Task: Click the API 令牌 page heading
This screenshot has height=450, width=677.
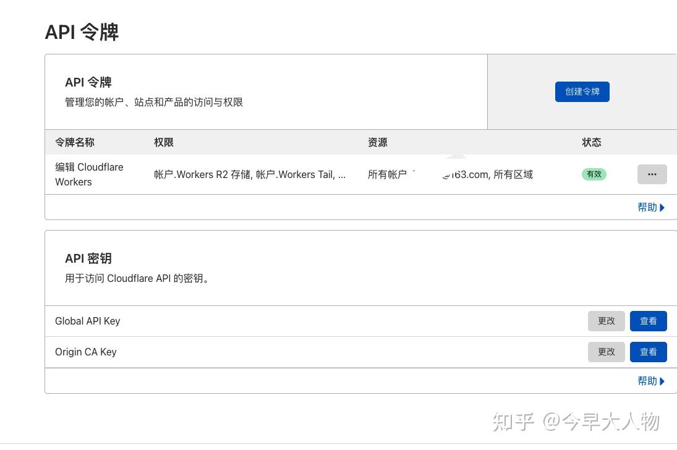Action: pyautogui.click(x=82, y=32)
